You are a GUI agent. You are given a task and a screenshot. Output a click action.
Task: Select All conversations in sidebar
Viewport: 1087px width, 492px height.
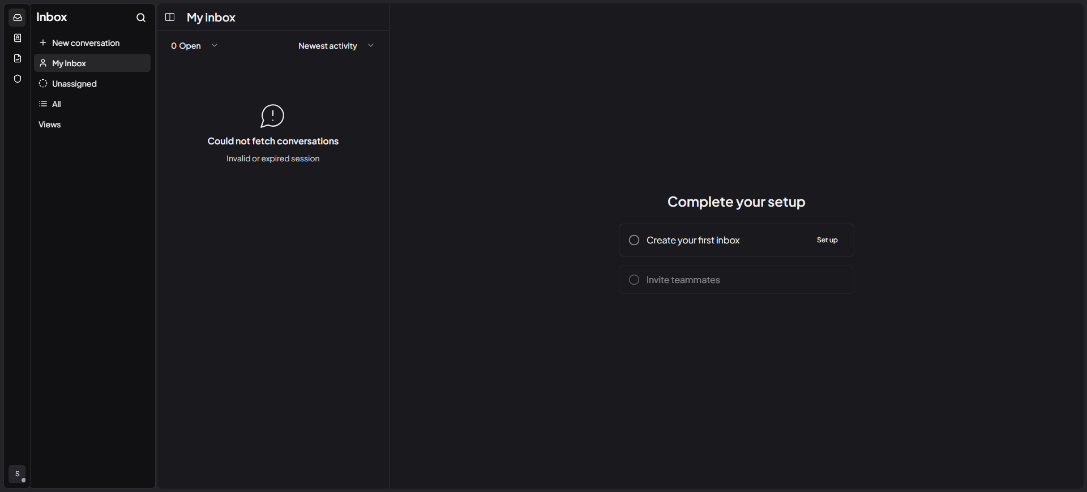tap(92, 104)
